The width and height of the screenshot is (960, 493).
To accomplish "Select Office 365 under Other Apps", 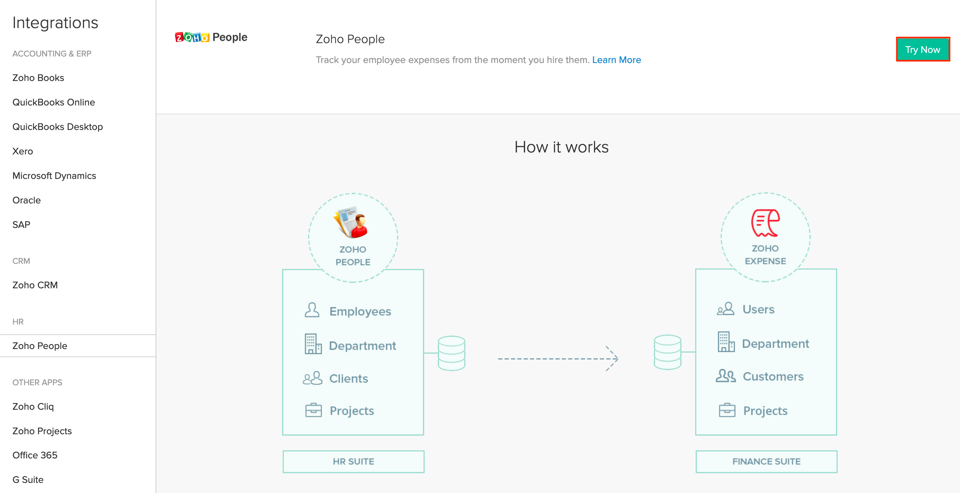I will (x=35, y=455).
